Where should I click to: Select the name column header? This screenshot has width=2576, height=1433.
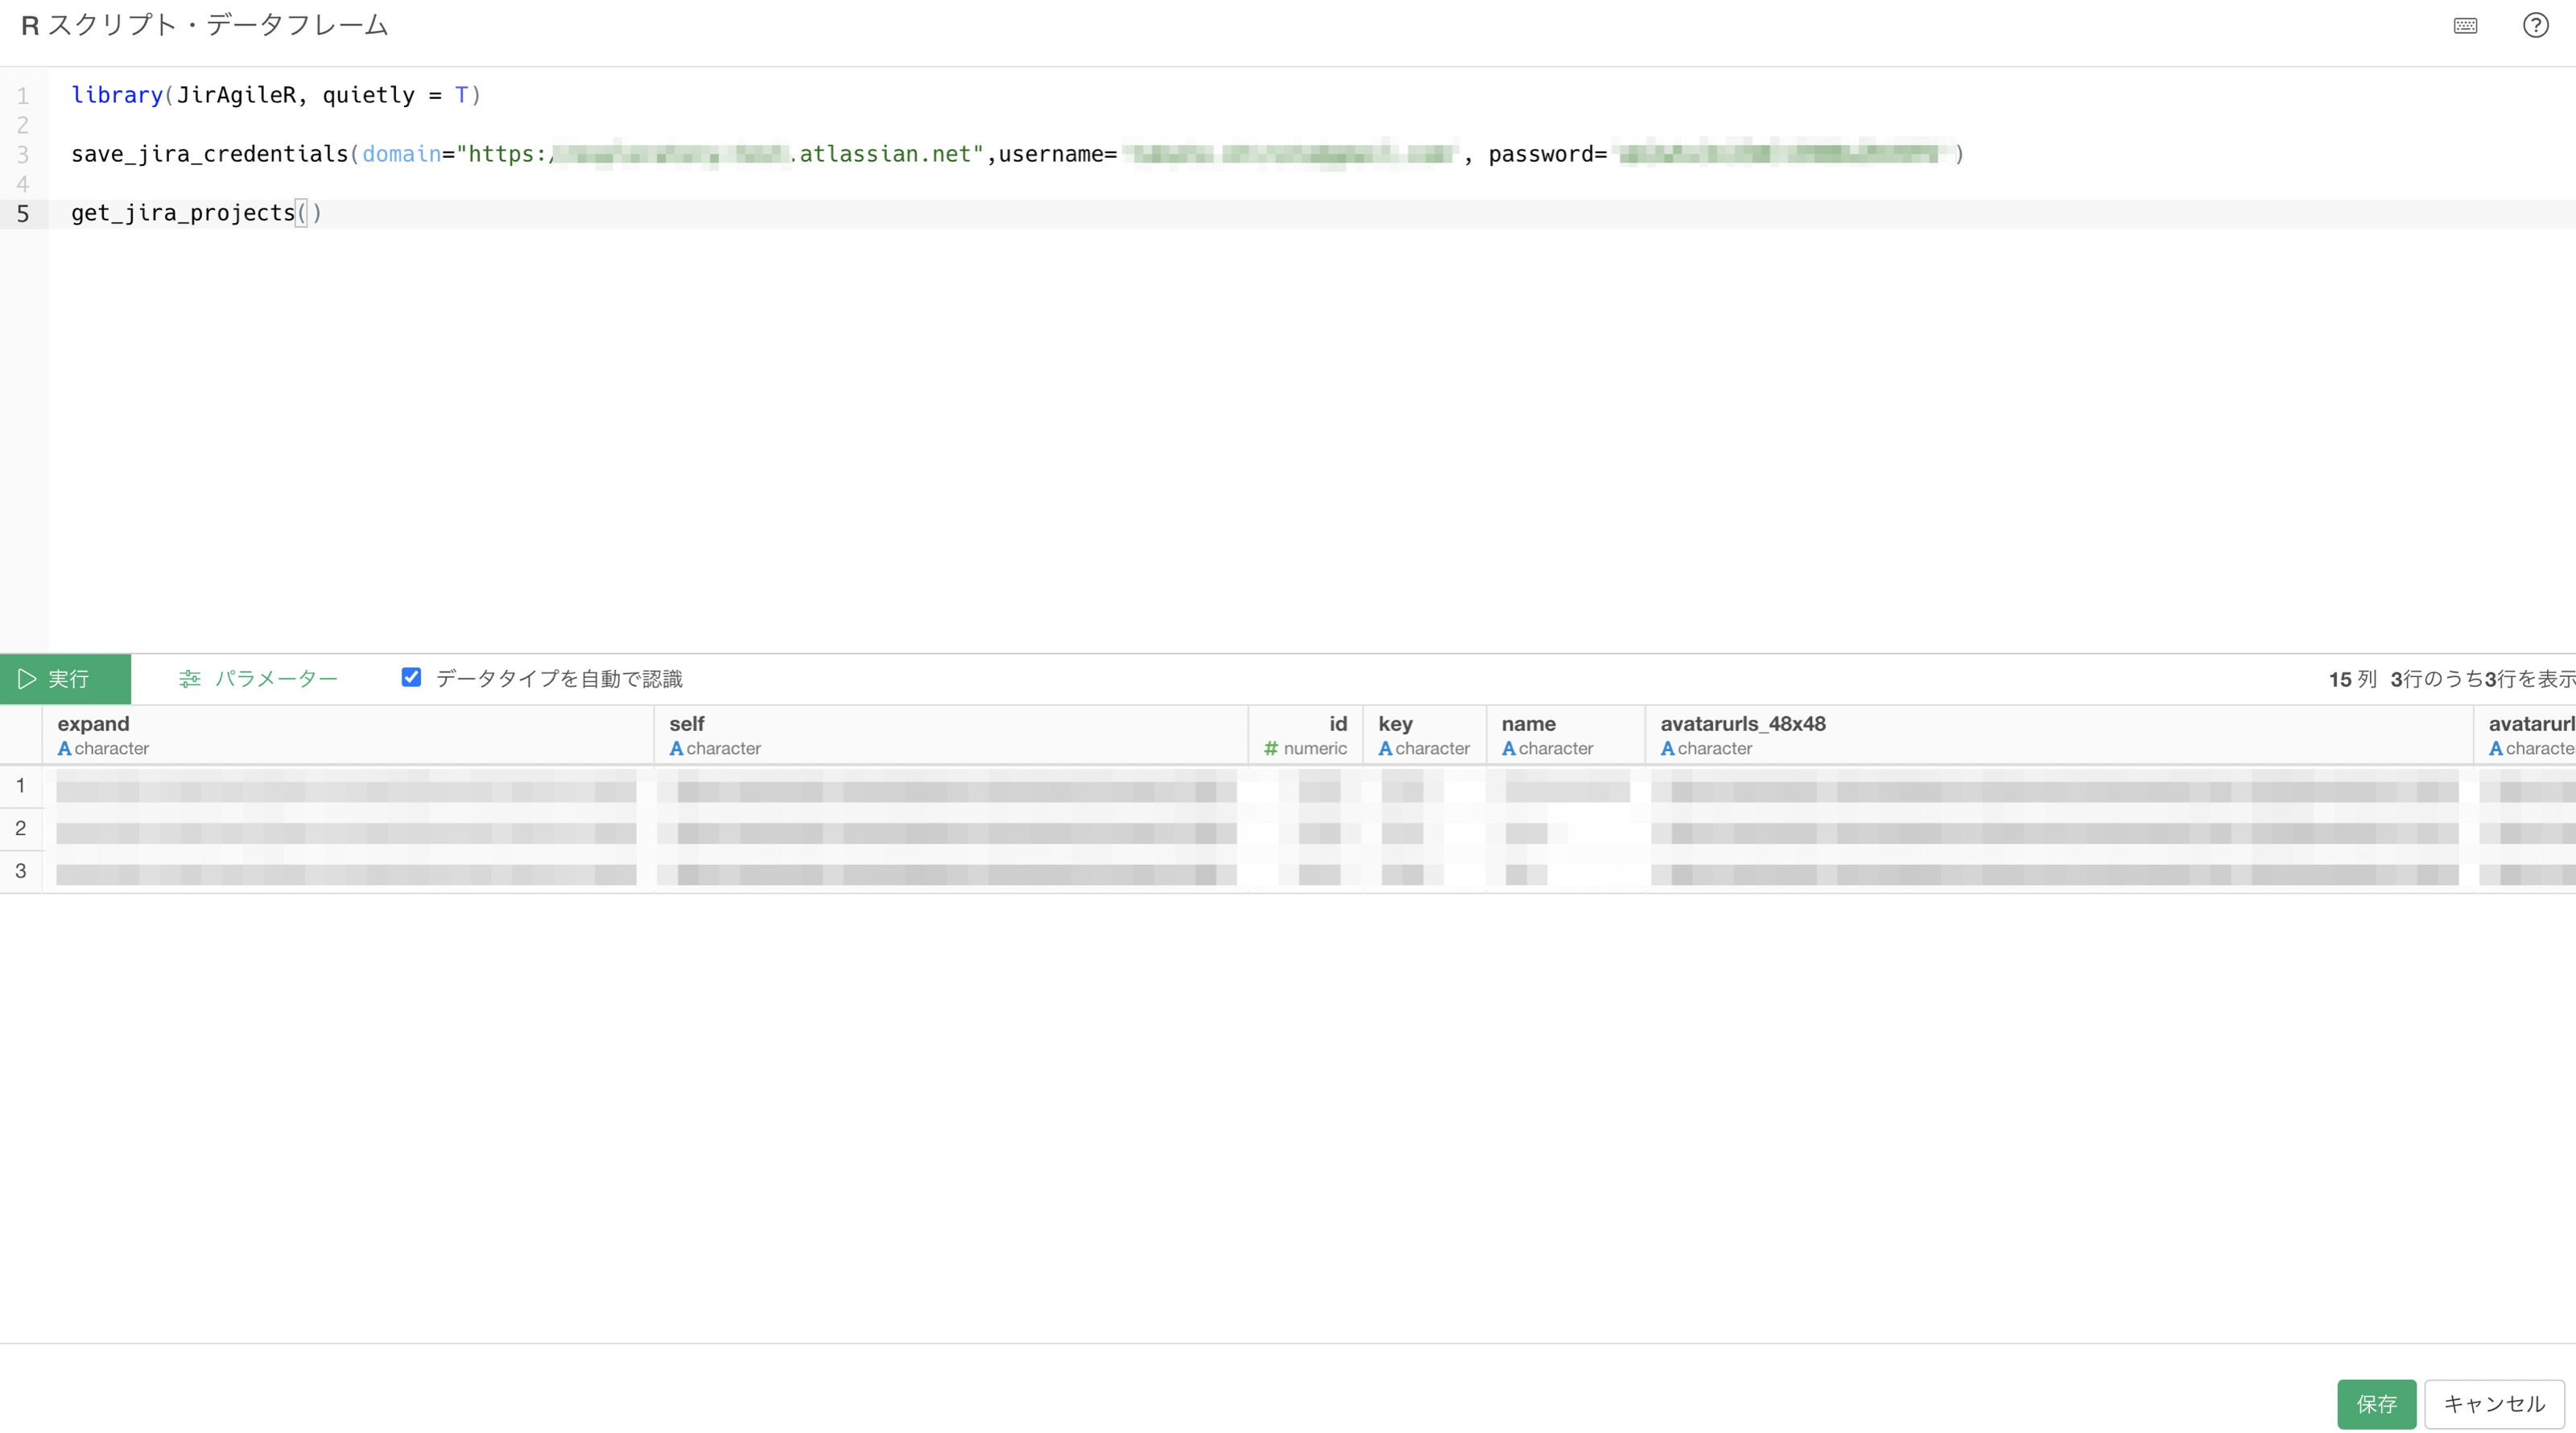1528,723
